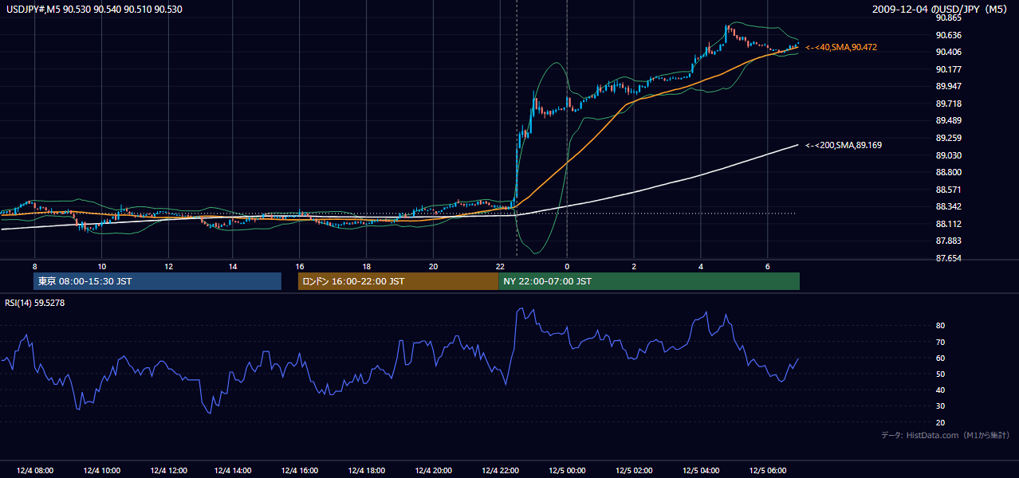Click RSI scale level 60
This screenshot has height=478, width=1019.
point(941,358)
